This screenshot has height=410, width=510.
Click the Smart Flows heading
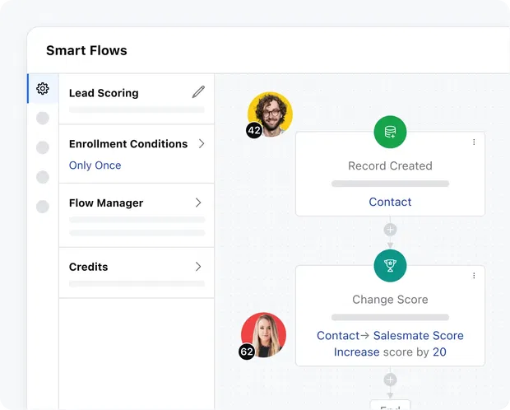[86, 50]
